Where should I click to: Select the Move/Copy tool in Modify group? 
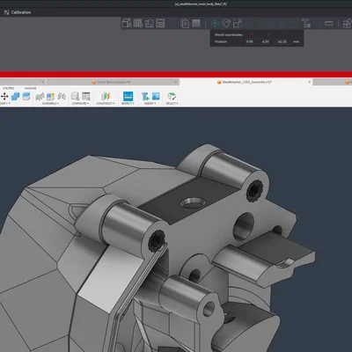coord(4,96)
